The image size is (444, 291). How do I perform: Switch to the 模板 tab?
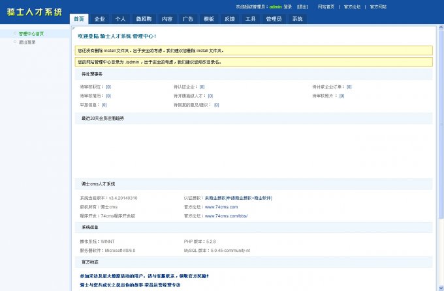(209, 19)
